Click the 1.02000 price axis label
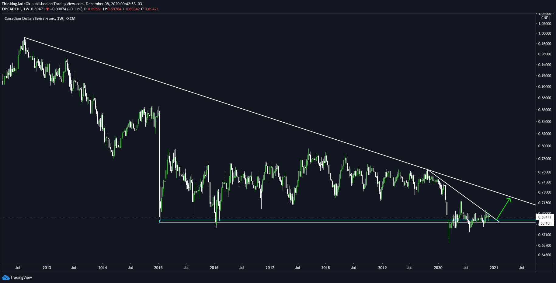Screen dimensions: 556x283 click(545, 24)
